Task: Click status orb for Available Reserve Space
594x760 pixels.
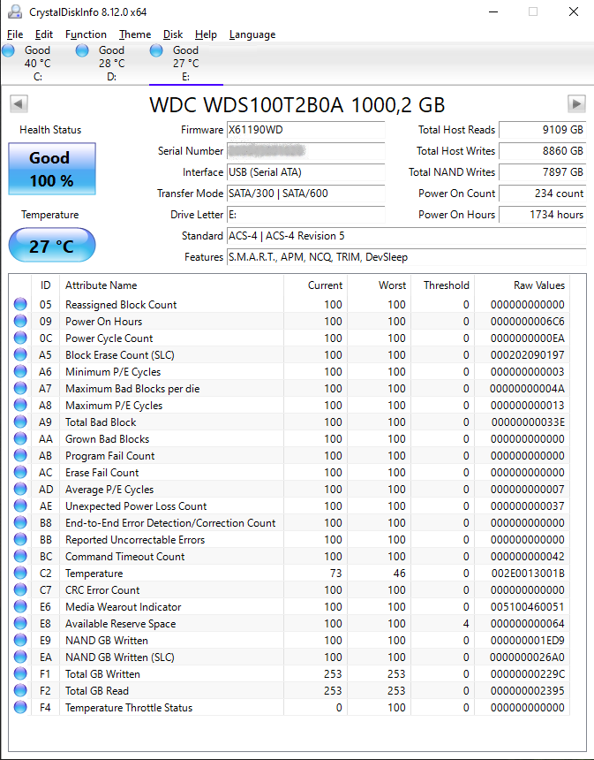Action: coord(20,623)
